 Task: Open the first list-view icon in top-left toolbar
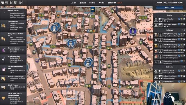tap(2, 3)
